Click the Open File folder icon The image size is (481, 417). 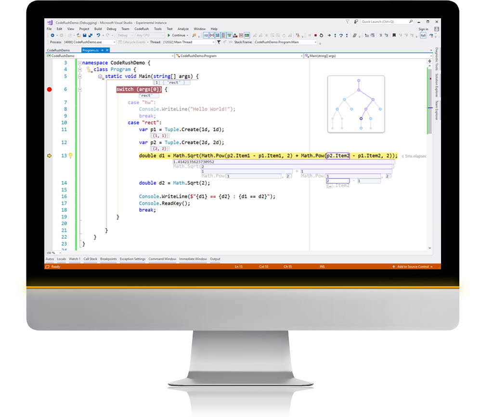point(79,36)
